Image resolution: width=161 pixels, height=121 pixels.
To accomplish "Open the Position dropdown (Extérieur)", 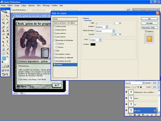I will click(x=107, y=27).
